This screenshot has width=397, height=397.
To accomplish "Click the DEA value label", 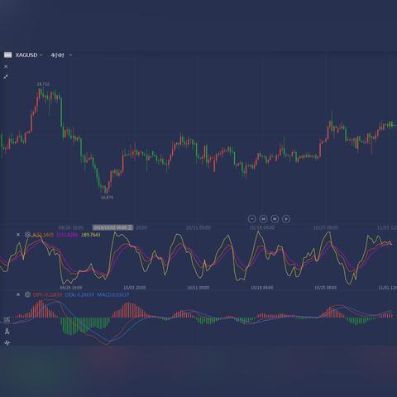I will pos(79,294).
